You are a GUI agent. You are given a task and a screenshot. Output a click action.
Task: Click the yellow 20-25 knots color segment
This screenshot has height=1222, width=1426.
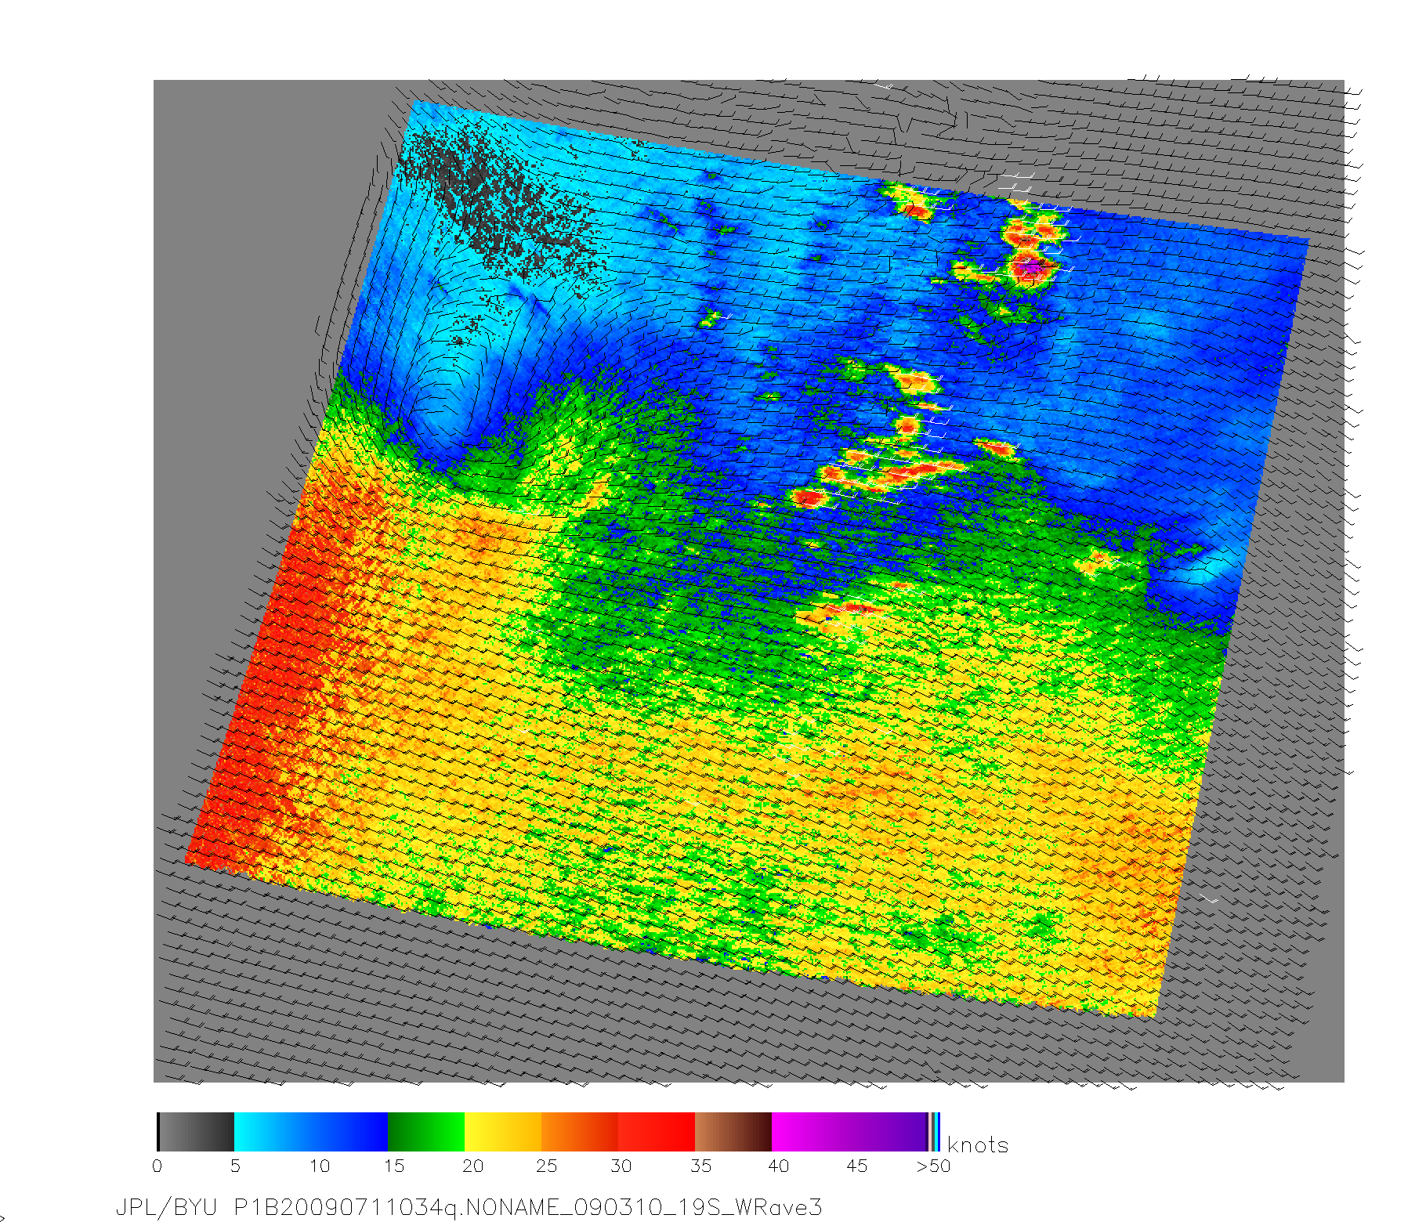[x=504, y=1132]
